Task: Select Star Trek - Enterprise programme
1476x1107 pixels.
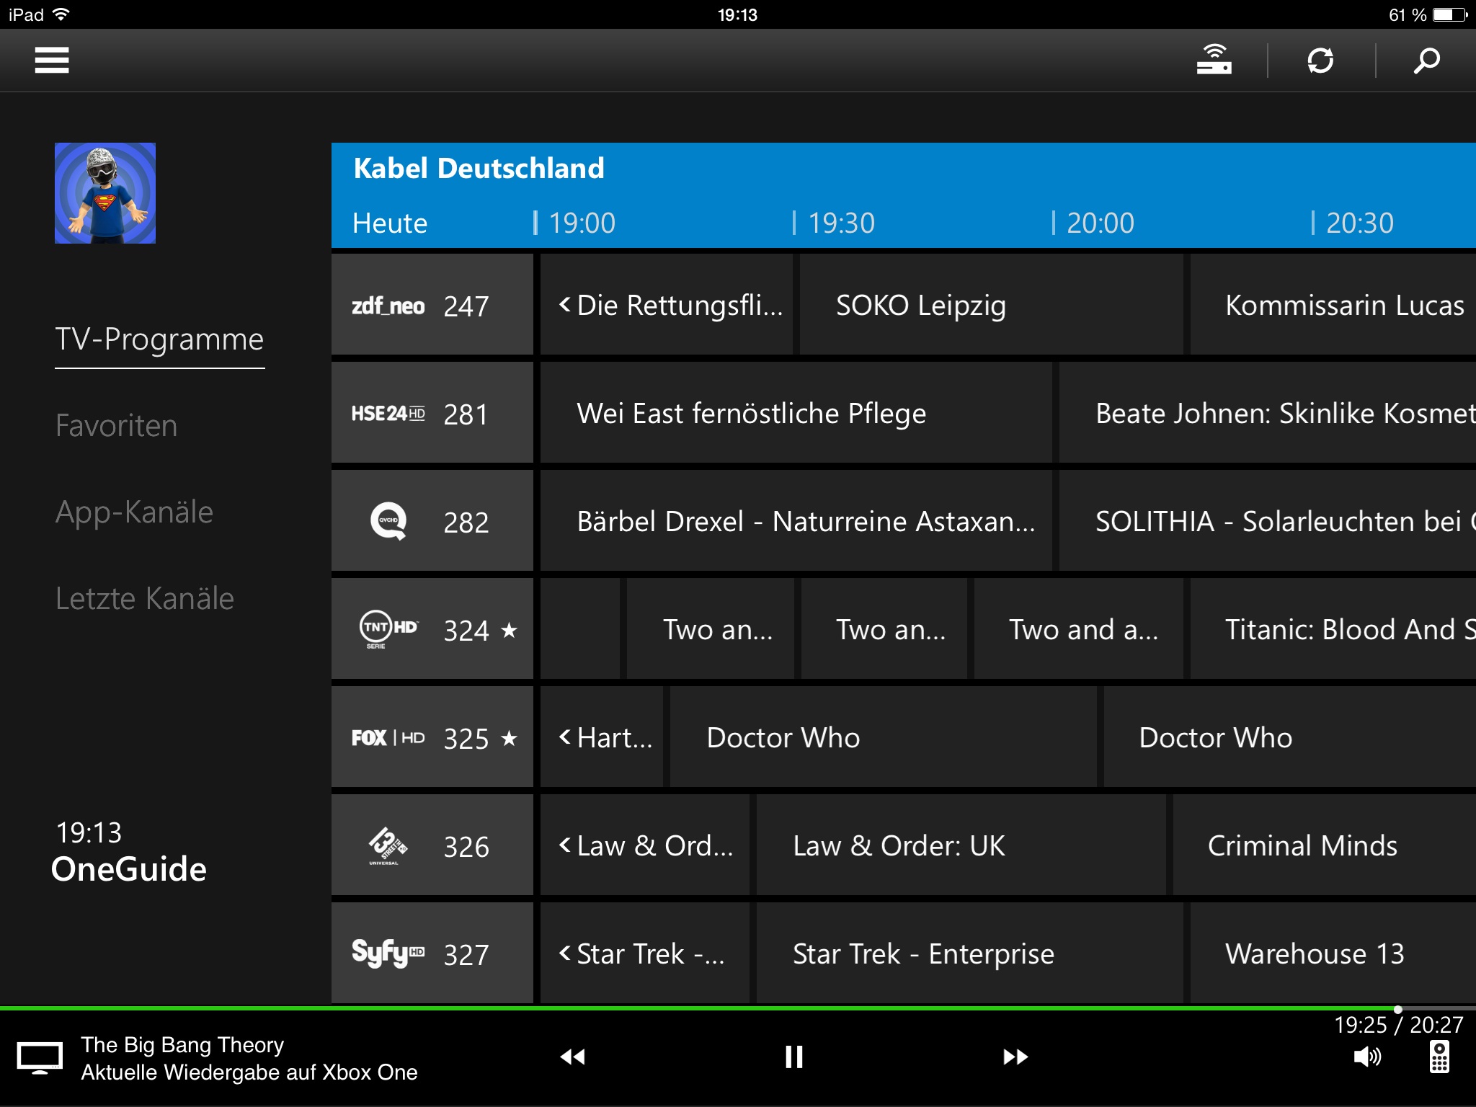Action: (x=970, y=953)
